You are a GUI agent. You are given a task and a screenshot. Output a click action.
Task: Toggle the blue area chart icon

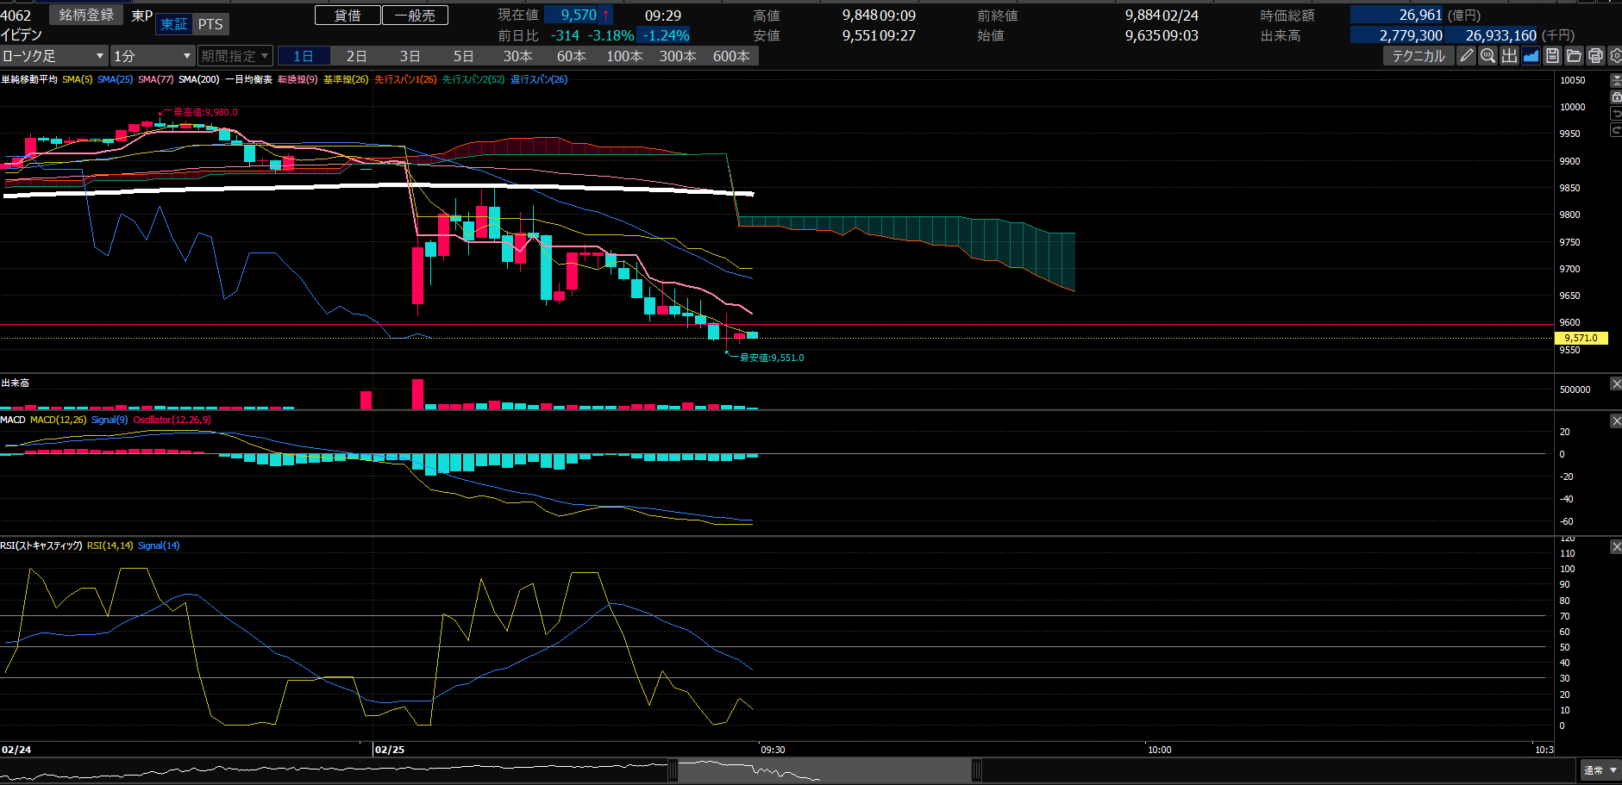pos(1531,56)
